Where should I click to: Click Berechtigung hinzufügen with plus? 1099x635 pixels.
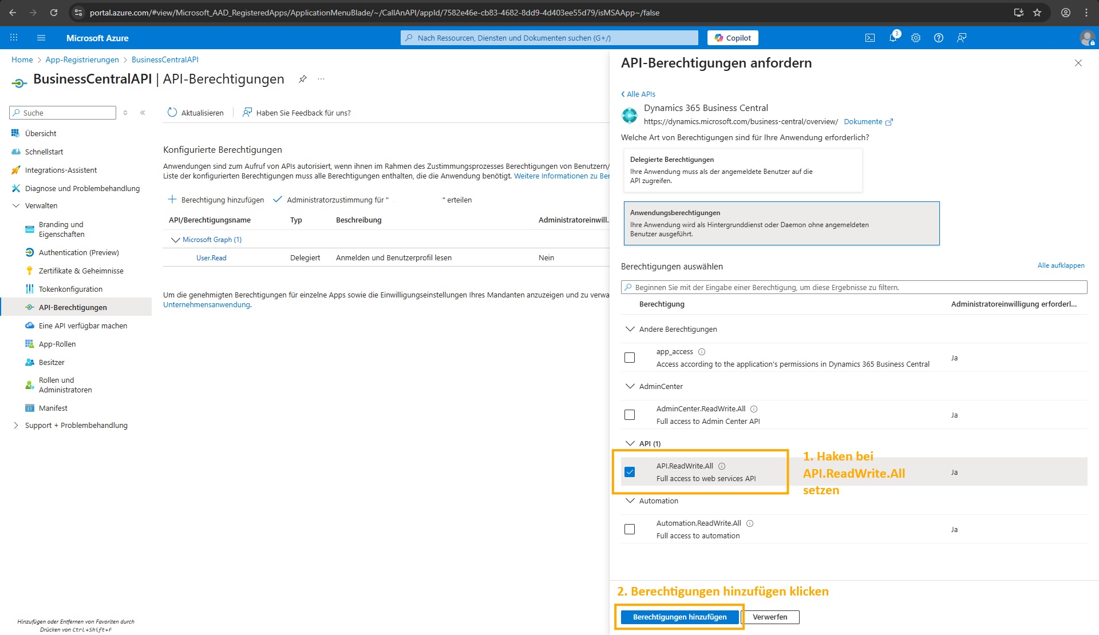tap(216, 200)
